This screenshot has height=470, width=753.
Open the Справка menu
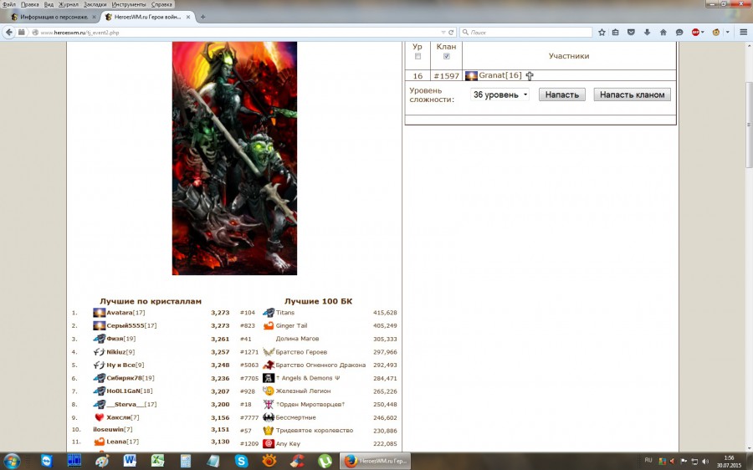click(161, 4)
